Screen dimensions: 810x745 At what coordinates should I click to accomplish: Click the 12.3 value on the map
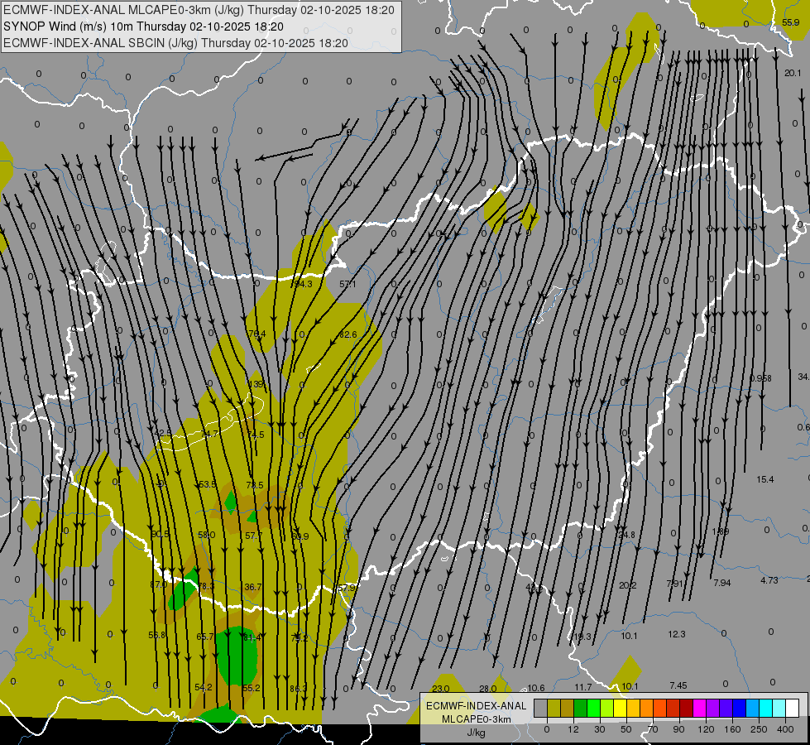(677, 634)
